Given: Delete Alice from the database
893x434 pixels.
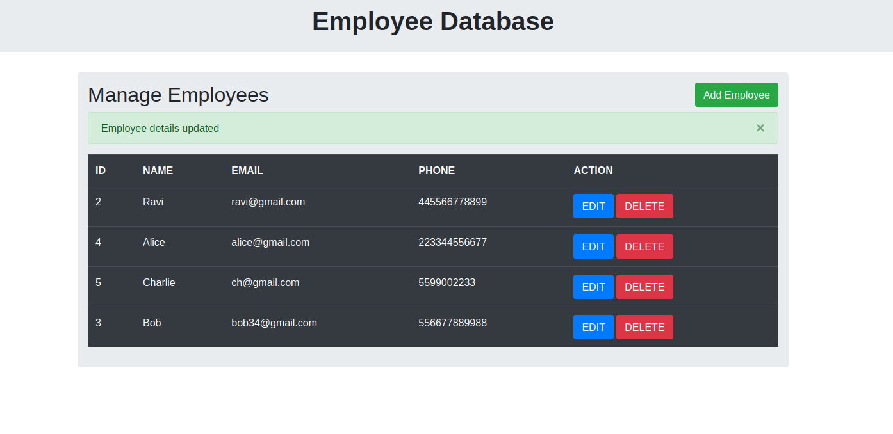Looking at the screenshot, I should 644,246.
